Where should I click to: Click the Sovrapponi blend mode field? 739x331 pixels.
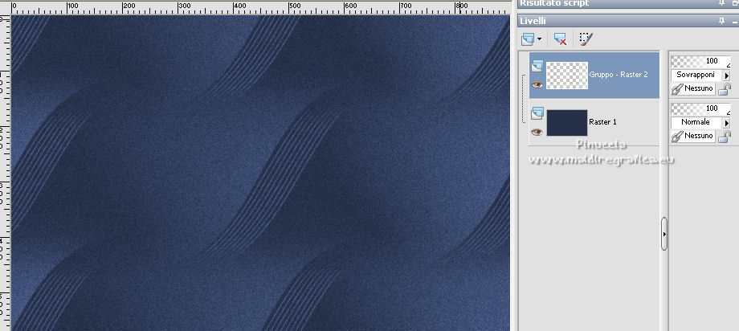click(x=696, y=75)
